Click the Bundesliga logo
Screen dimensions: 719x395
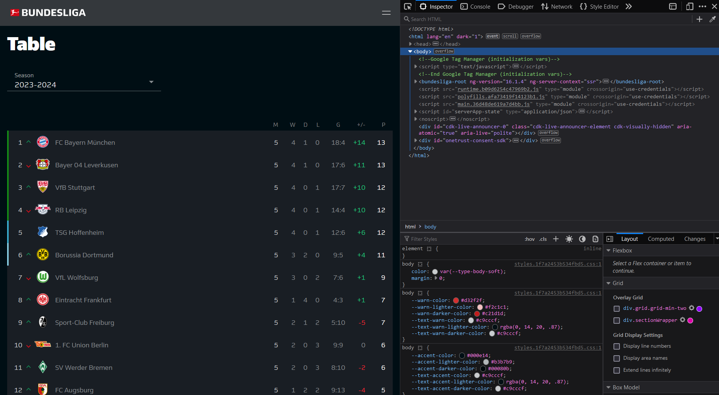48,13
